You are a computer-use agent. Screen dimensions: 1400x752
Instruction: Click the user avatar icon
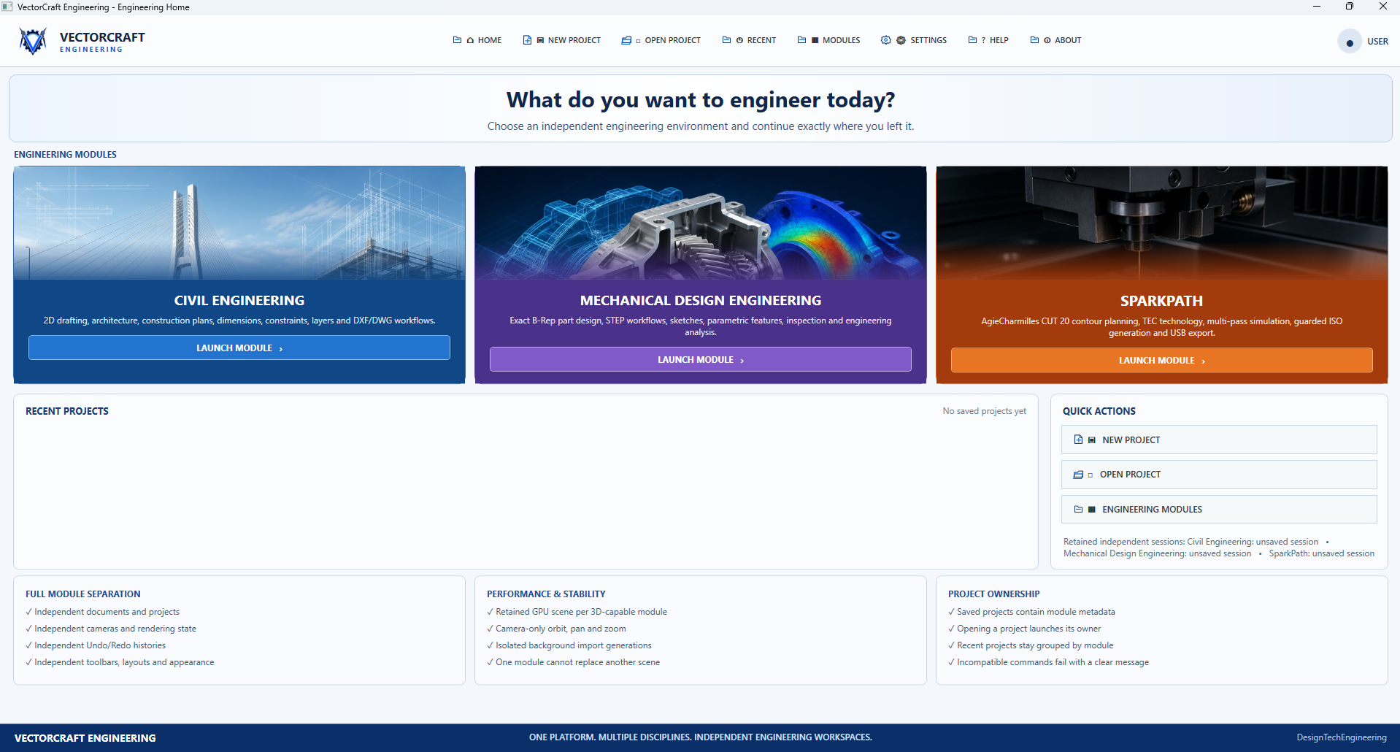point(1349,42)
